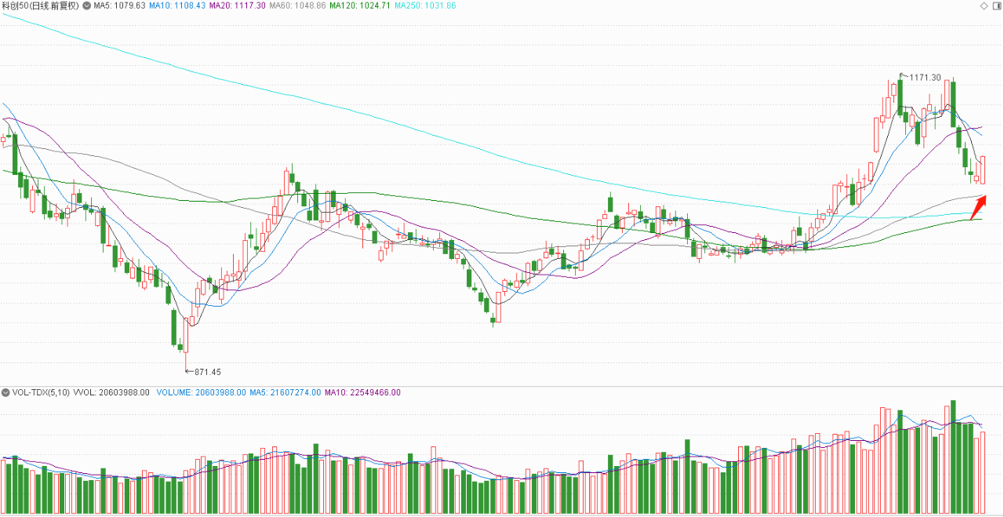This screenshot has width=1004, height=517.
Task: Click the 871.45 low price marker
Action: pyautogui.click(x=207, y=372)
